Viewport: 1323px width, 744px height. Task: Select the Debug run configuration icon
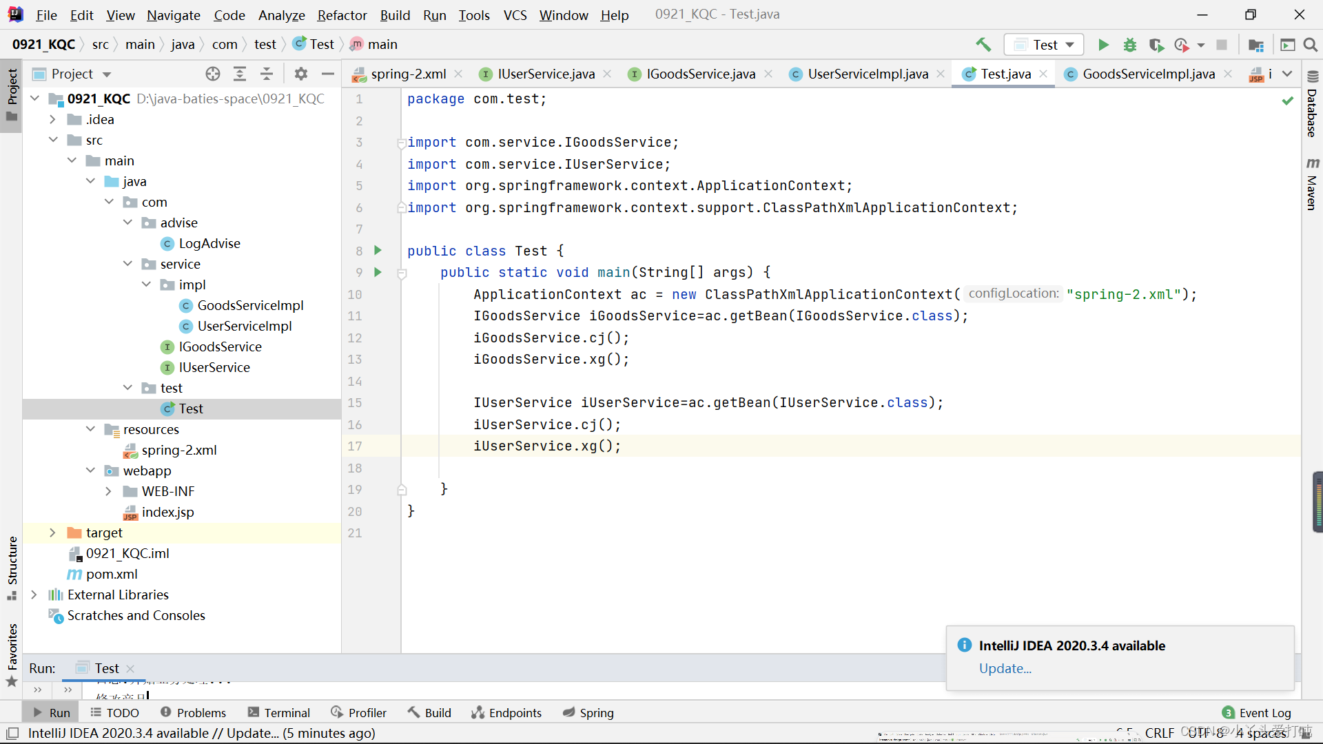coord(1129,45)
